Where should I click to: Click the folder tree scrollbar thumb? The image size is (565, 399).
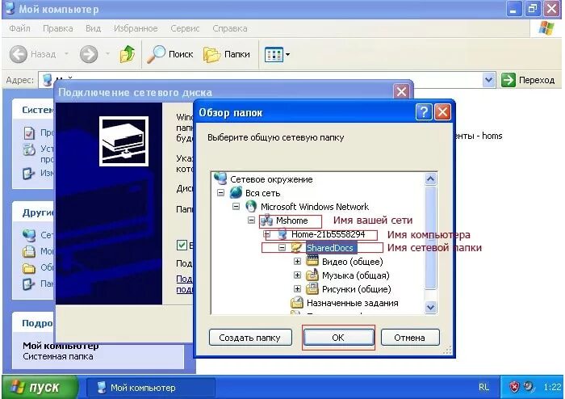tap(430, 238)
